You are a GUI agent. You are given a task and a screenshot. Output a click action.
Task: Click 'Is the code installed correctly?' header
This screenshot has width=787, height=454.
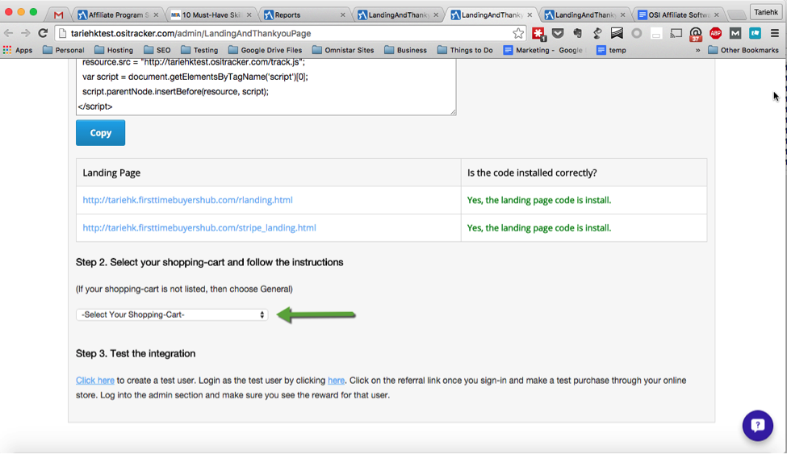pos(532,173)
